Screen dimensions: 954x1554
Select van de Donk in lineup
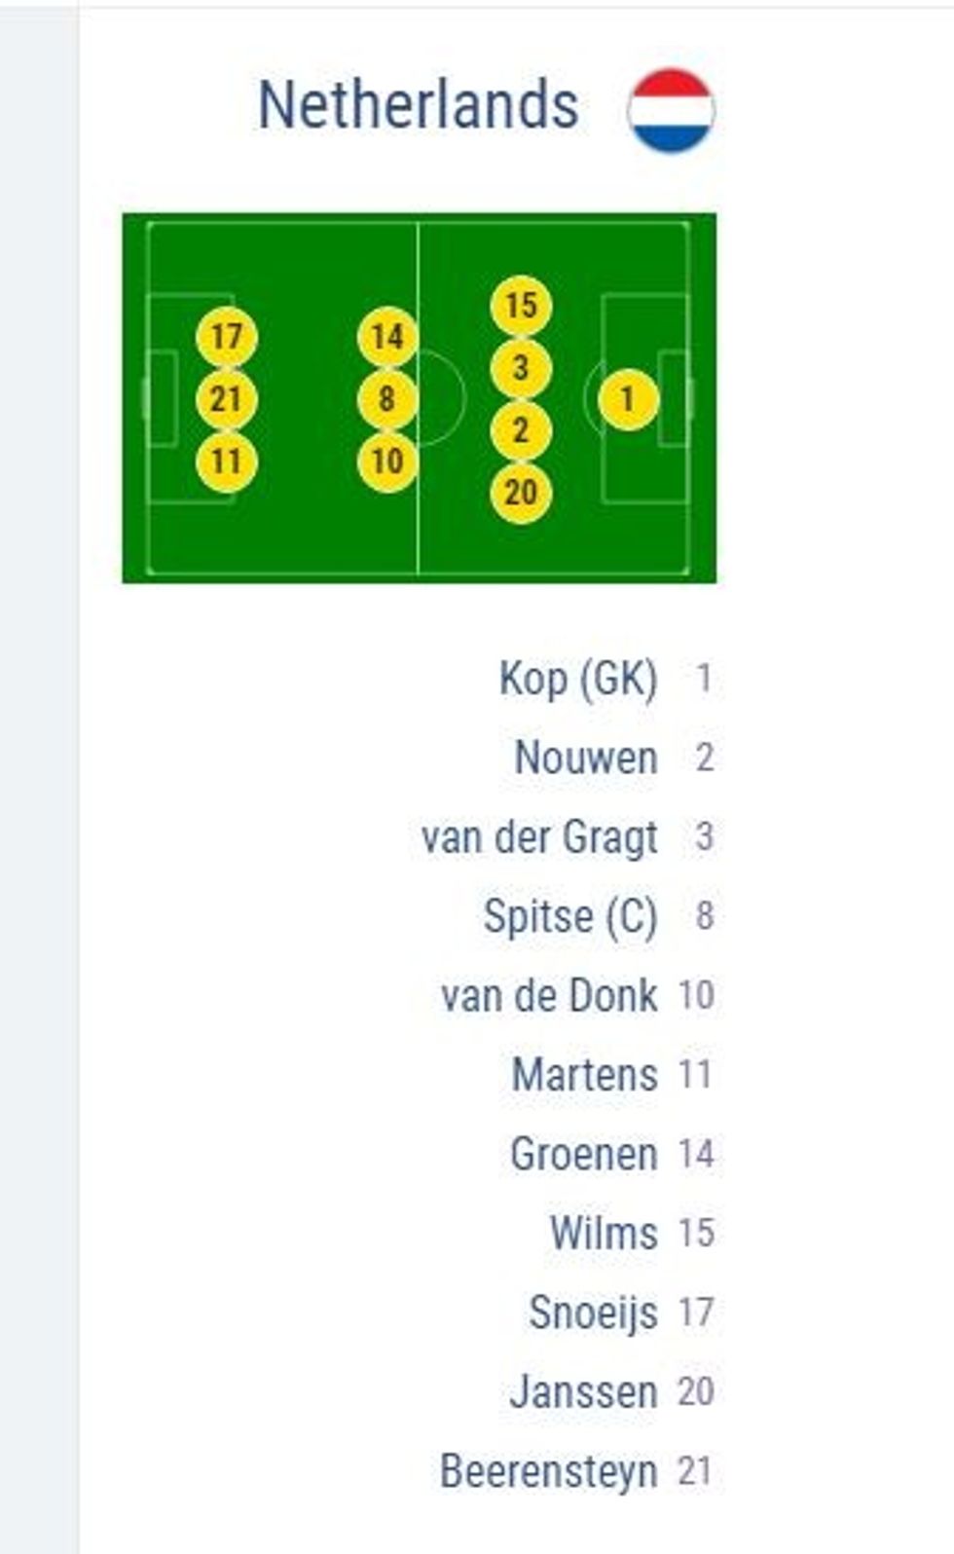click(x=549, y=996)
